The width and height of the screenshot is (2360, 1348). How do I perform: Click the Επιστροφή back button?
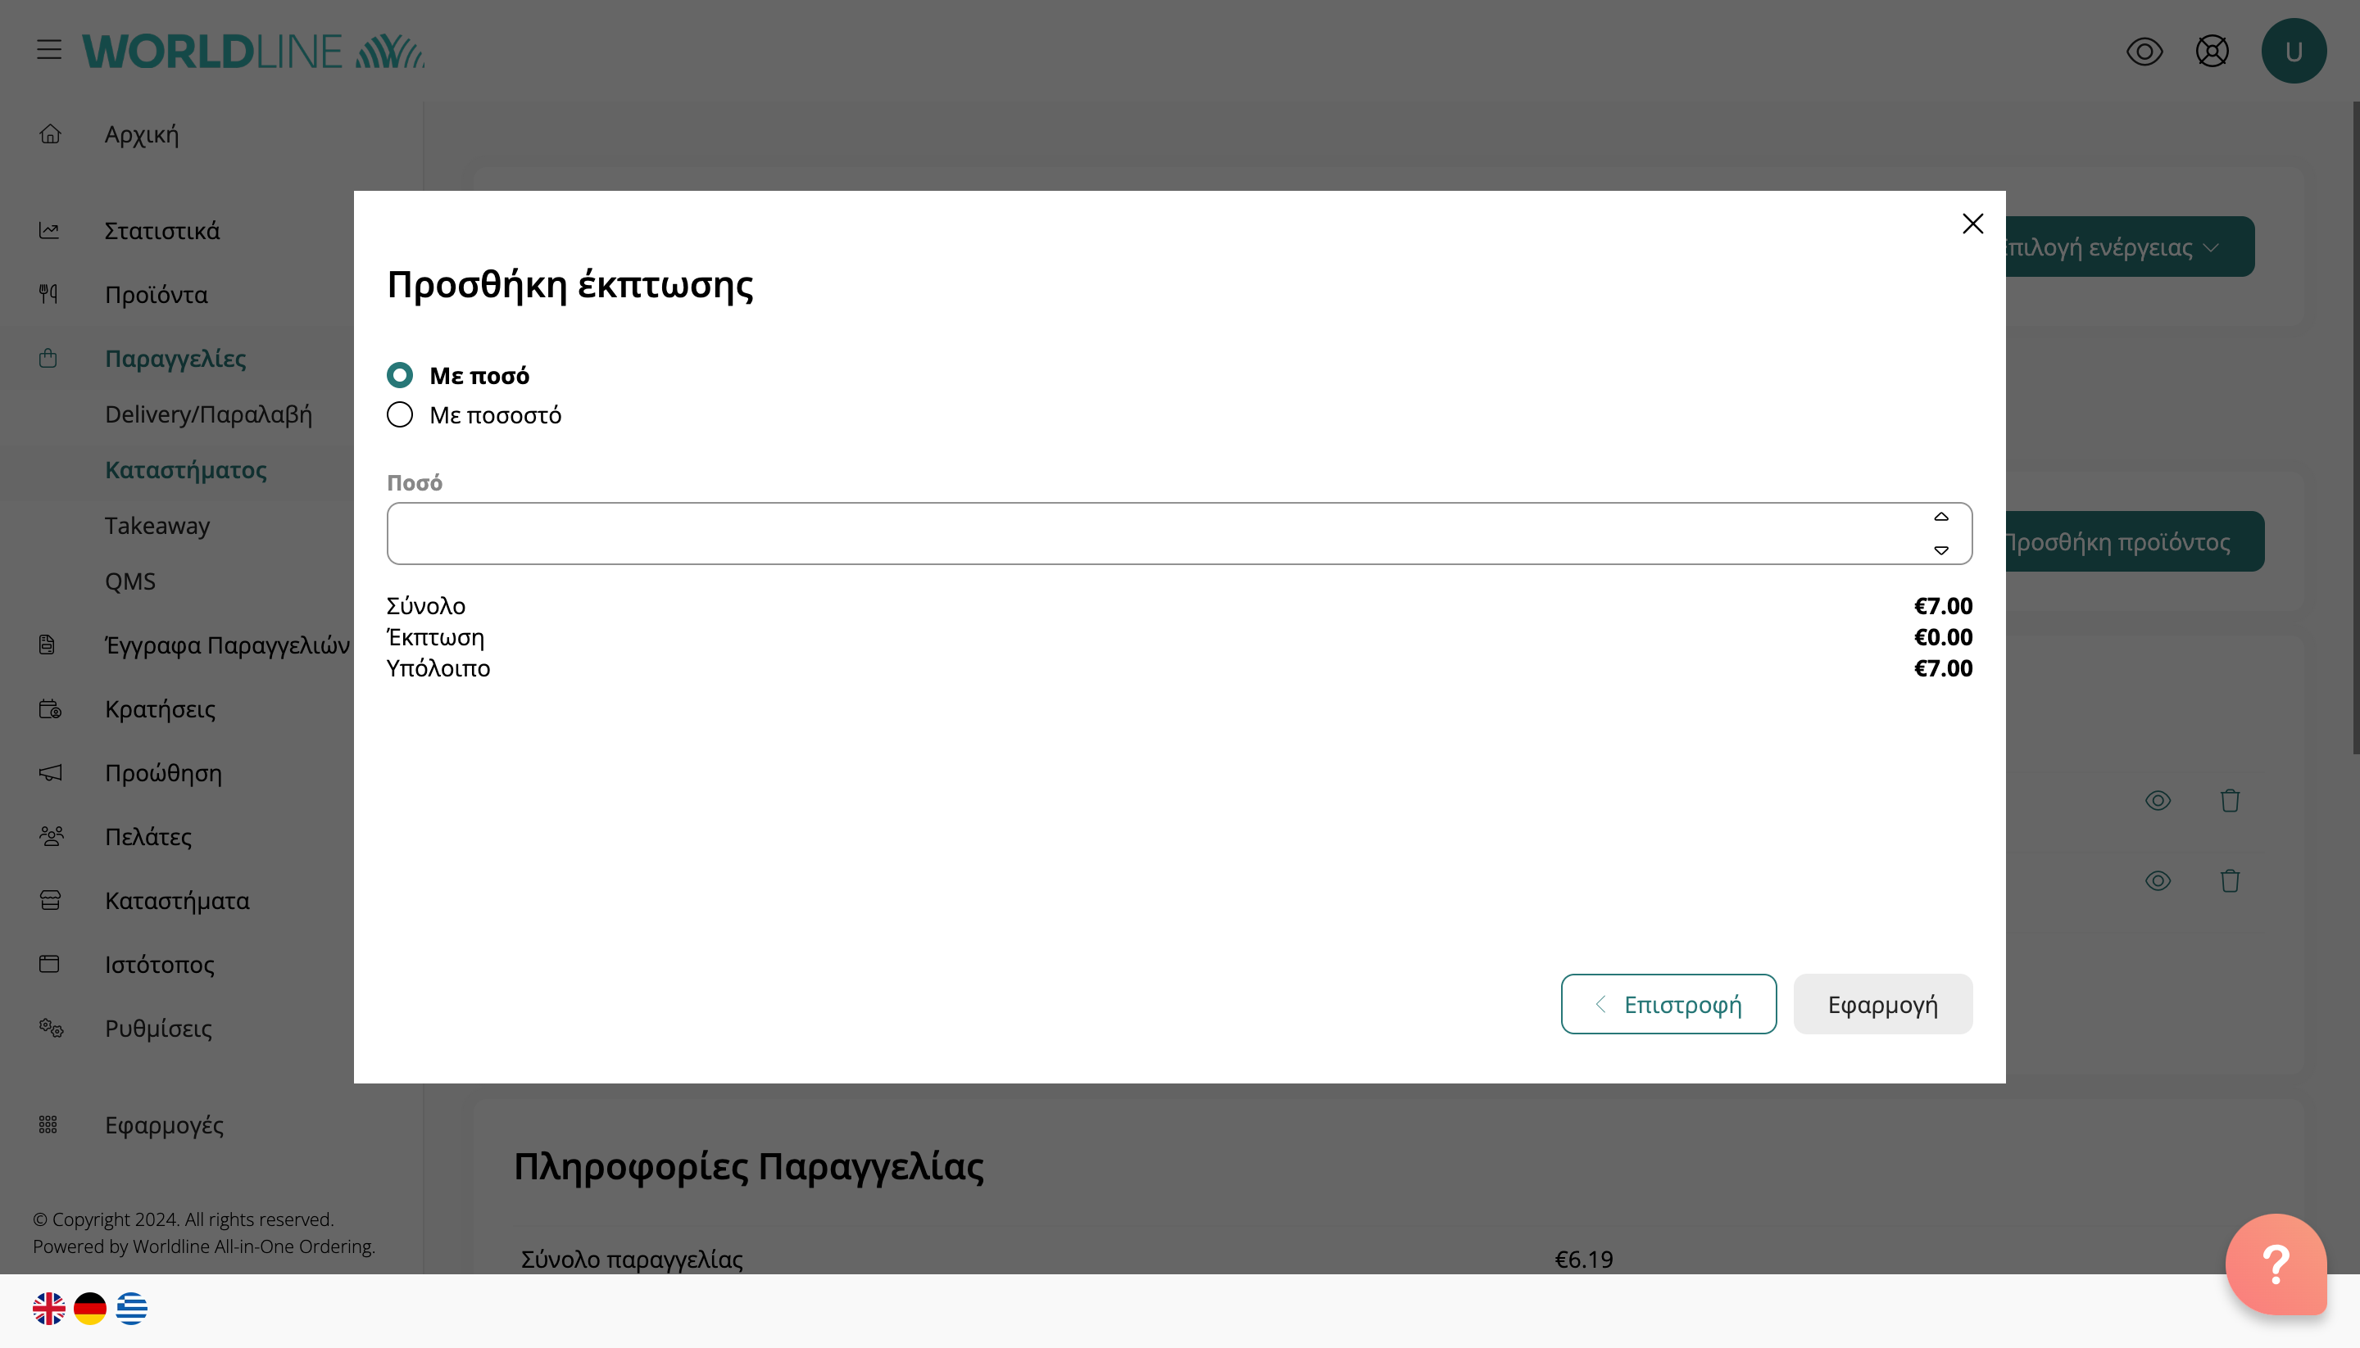(1668, 1003)
